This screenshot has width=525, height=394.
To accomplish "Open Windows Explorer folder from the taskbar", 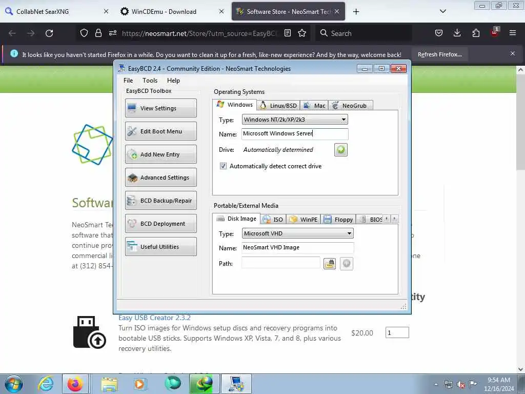I will point(110,384).
